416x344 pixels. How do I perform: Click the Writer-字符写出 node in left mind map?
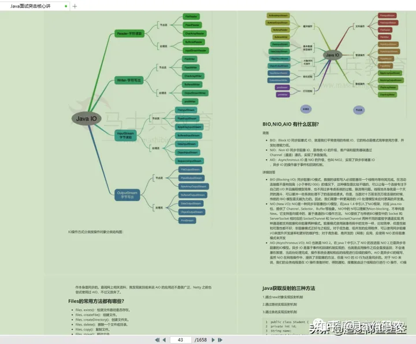click(129, 80)
